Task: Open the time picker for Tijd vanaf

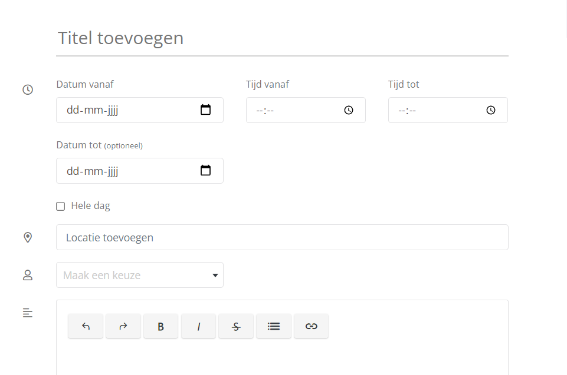Action: tap(349, 110)
